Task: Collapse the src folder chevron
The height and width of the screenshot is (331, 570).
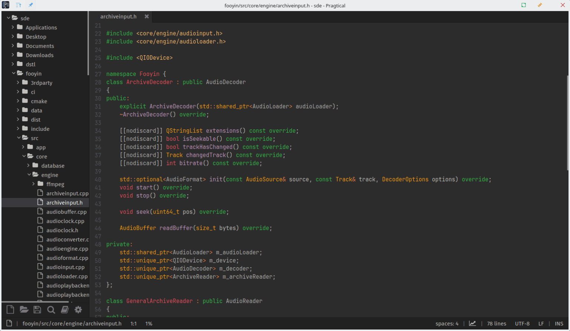Action: point(19,138)
